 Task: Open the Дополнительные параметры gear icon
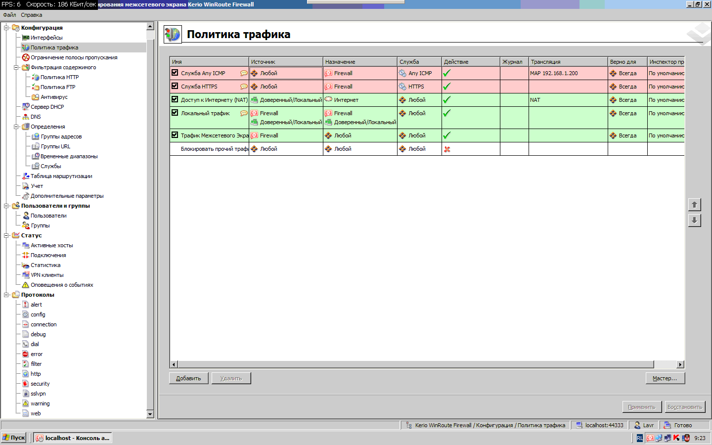pos(26,196)
